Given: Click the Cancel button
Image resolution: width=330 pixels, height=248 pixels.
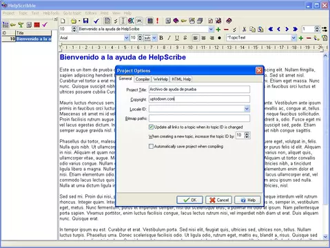Looking at the screenshot, I should [218, 200].
